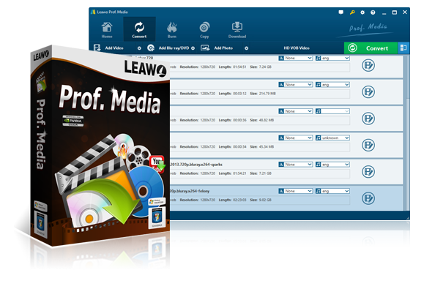
Task: Open audio dropdown for 214.79 MB row
Action: pos(332,85)
